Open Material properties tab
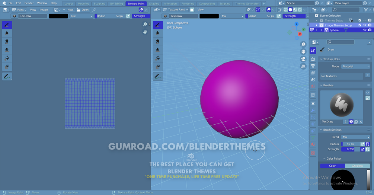This screenshot has width=374, height=195. (313, 144)
